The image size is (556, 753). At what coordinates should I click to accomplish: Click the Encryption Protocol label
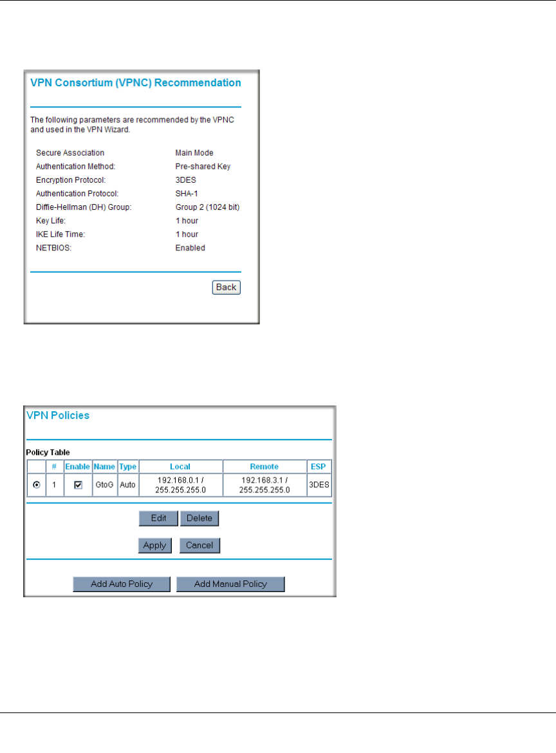(71, 180)
